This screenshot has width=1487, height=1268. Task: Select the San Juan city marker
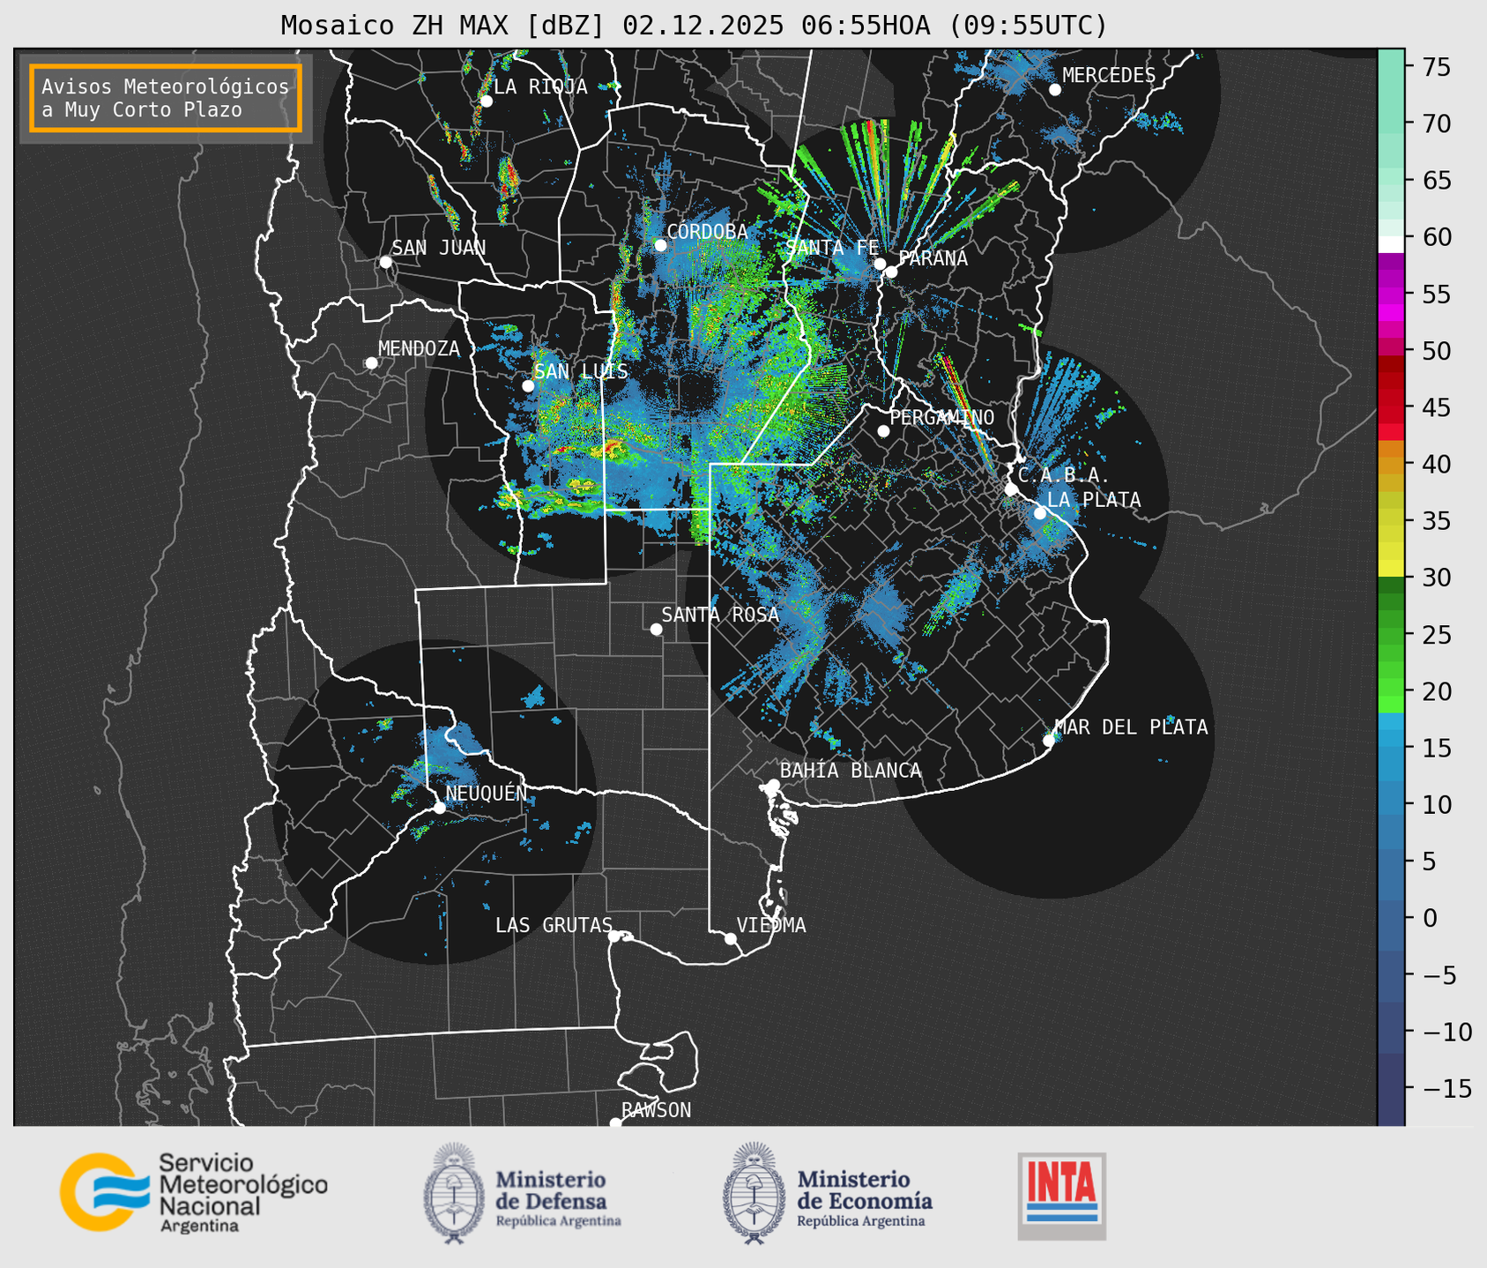click(x=385, y=262)
